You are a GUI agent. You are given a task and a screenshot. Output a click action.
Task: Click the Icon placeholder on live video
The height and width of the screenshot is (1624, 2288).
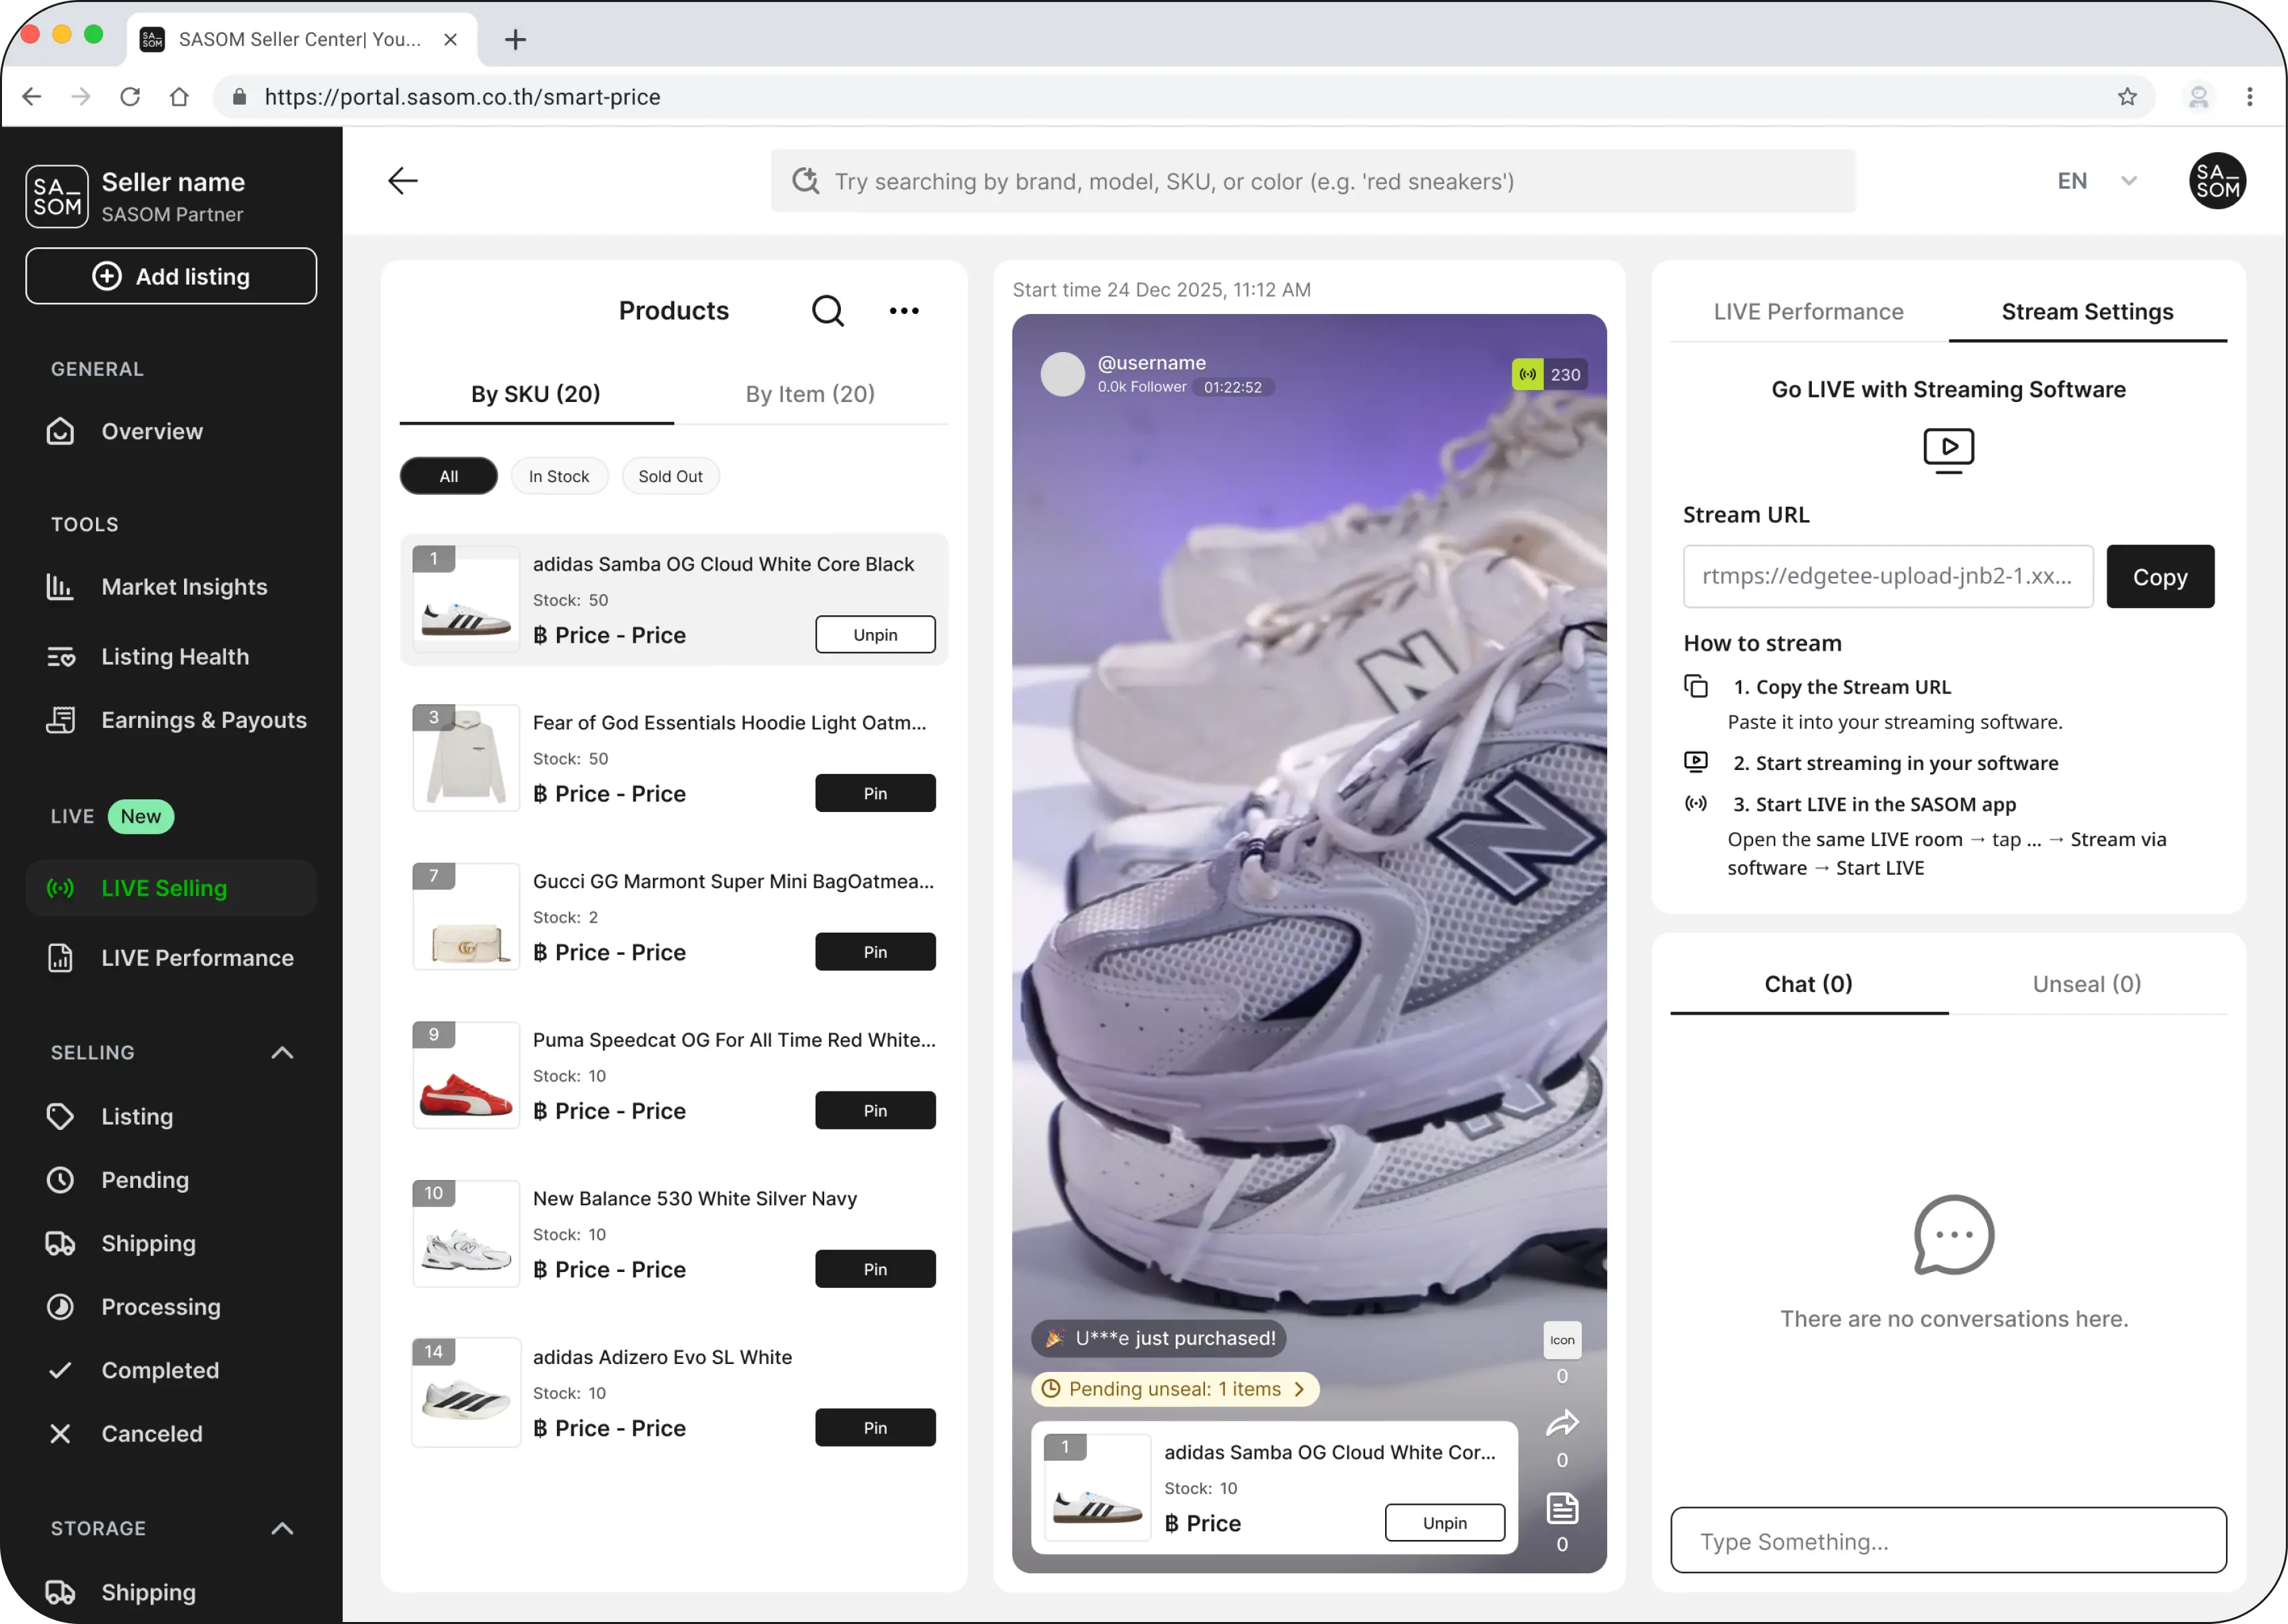point(1562,1340)
